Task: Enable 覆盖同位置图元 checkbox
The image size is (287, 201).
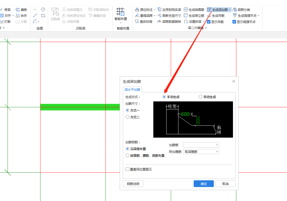Action: (x=127, y=169)
